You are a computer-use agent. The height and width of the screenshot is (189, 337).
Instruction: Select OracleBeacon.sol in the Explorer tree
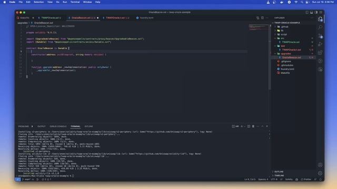tap(291, 57)
